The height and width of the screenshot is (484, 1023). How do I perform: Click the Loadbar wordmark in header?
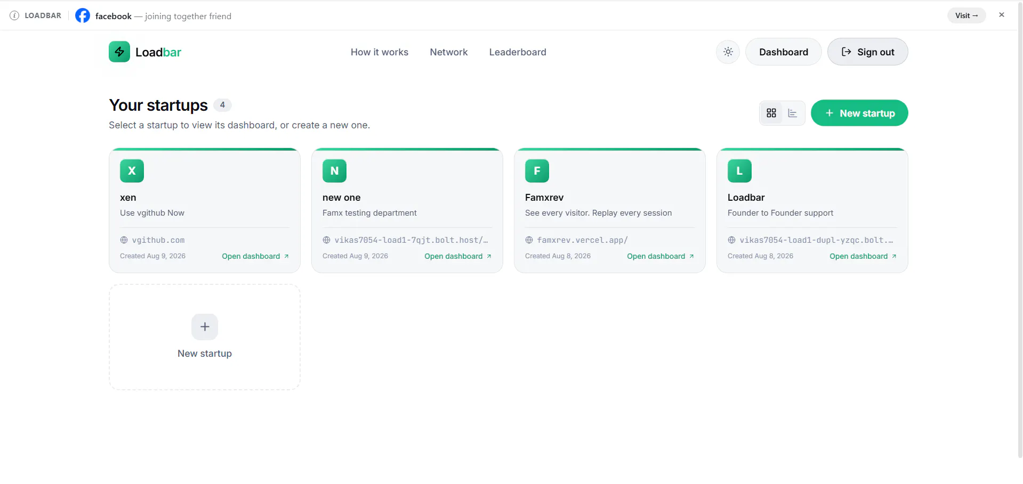pos(158,52)
